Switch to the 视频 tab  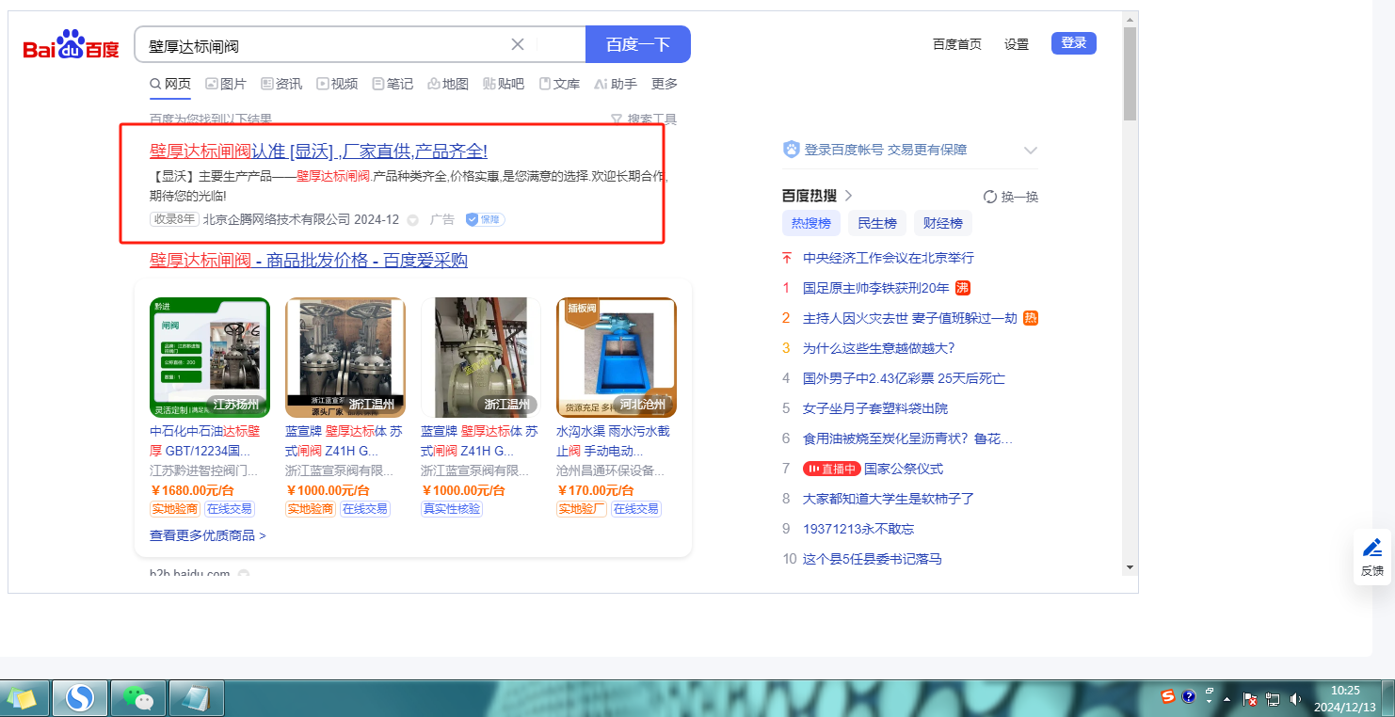click(337, 84)
